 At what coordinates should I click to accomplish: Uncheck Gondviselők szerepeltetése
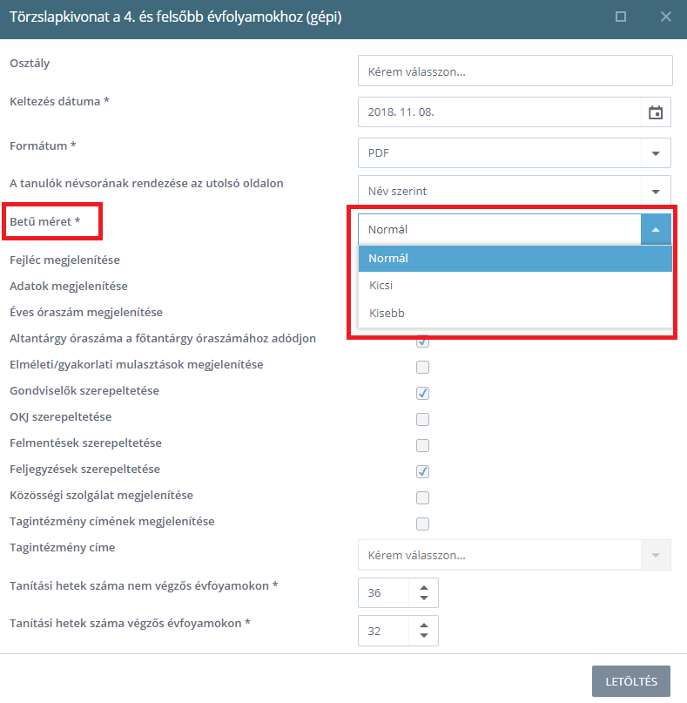[x=422, y=393]
